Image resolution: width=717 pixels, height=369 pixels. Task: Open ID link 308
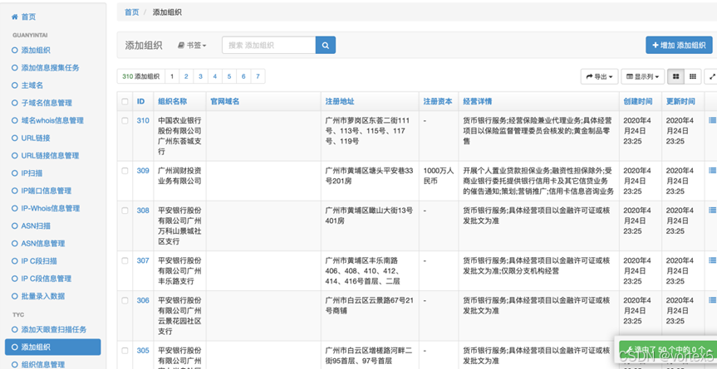pos(143,211)
